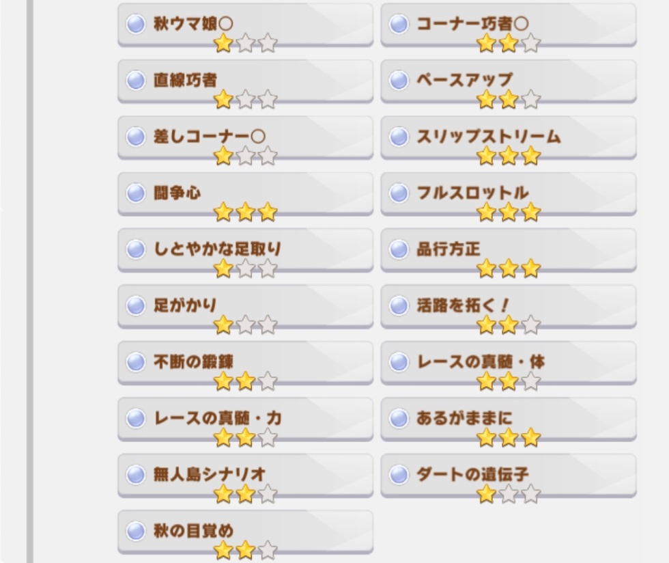Image resolution: width=669 pixels, height=563 pixels.
Task: Click the blue orb beside 秋の目覚め
Action: 136,532
